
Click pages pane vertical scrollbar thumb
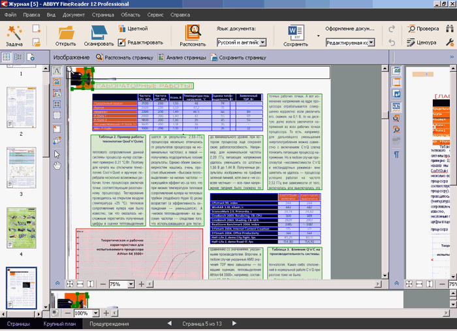(x=46, y=119)
